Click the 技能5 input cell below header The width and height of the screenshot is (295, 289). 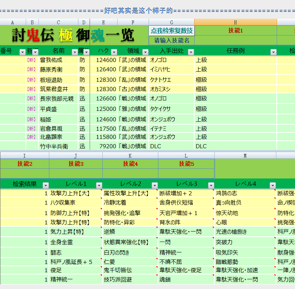186,174
